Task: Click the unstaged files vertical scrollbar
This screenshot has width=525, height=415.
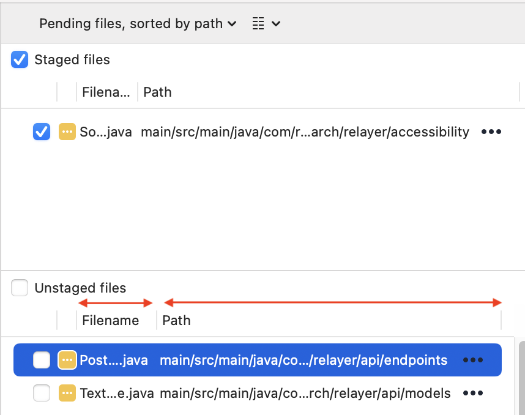Action: (x=522, y=378)
